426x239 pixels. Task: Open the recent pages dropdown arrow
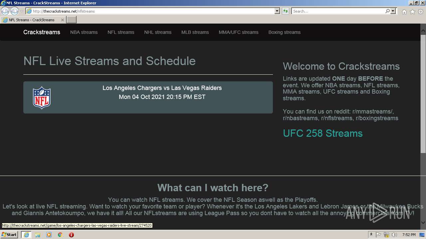pos(22,11)
